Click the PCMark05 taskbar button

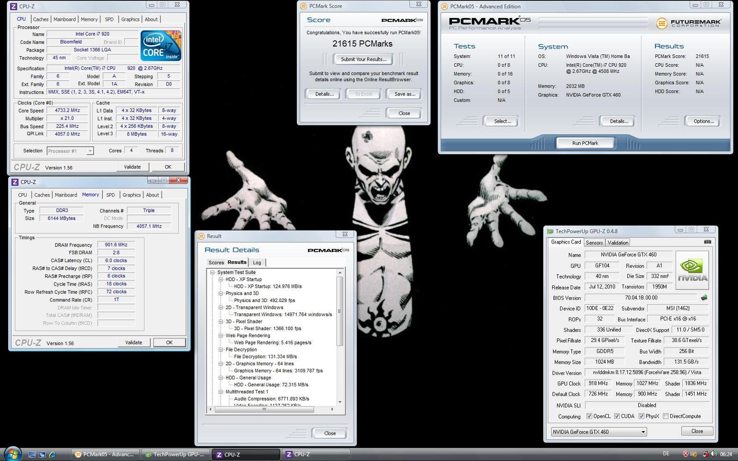105,455
